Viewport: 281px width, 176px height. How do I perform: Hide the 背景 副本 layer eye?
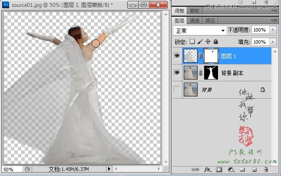click(177, 73)
